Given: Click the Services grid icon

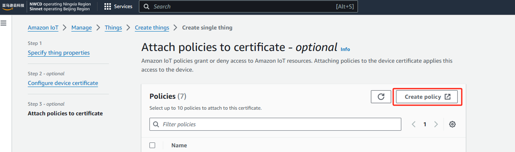Looking at the screenshot, I should click(107, 7).
